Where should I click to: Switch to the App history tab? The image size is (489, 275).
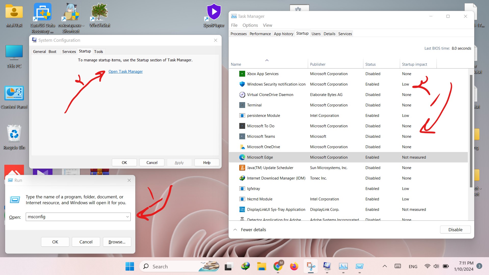283,34
